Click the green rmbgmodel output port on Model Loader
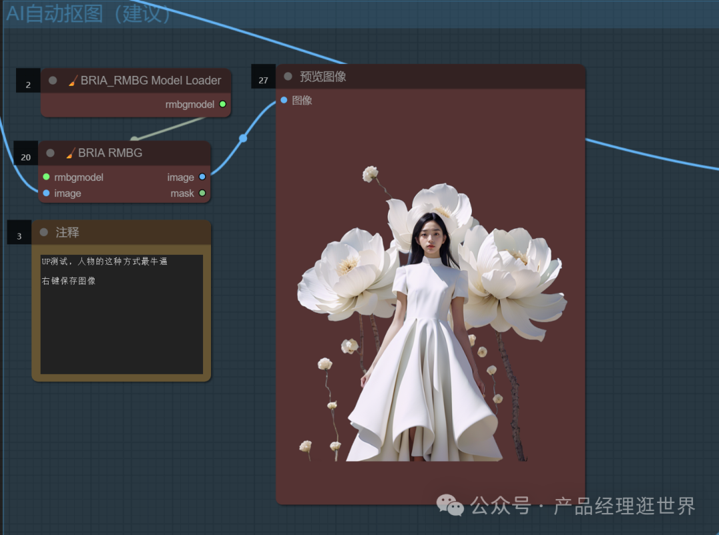The width and height of the screenshot is (719, 535). (x=222, y=104)
